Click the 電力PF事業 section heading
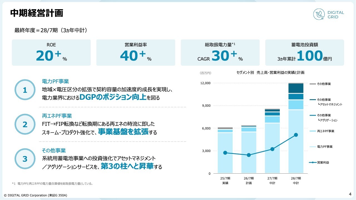This screenshot has height=200, width=356. (x=55, y=81)
